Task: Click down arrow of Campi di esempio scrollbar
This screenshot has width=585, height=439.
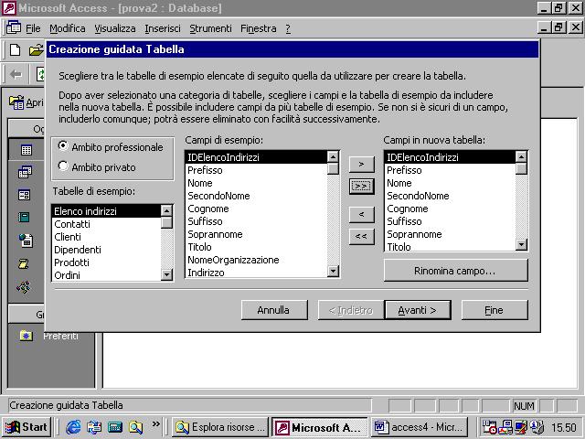Action: pyautogui.click(x=333, y=271)
